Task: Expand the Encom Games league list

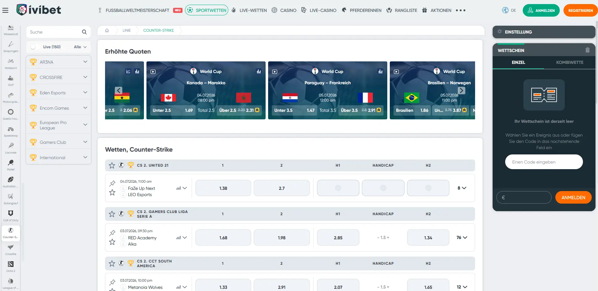Action: click(85, 108)
